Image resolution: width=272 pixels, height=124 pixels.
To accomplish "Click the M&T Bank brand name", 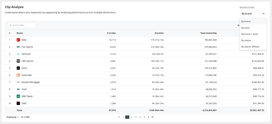I will coord(27,96).
